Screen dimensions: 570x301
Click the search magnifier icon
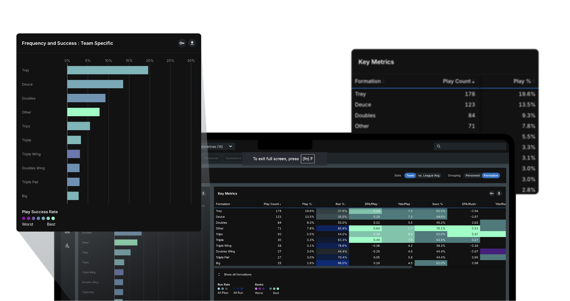point(439,146)
